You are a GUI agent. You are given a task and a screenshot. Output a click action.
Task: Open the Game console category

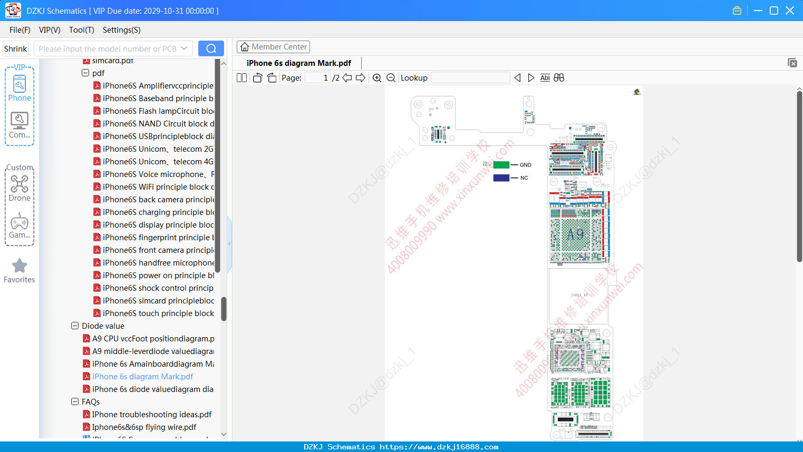[20, 225]
